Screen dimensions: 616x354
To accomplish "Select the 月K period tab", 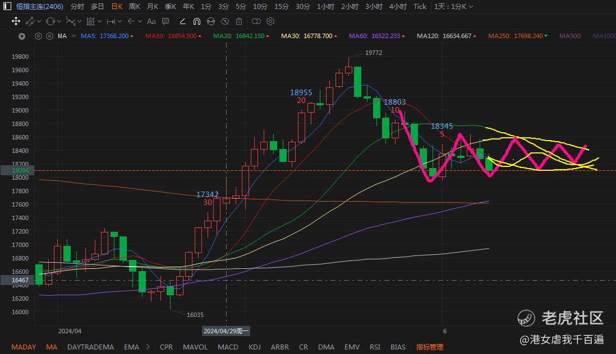I will [x=153, y=6].
